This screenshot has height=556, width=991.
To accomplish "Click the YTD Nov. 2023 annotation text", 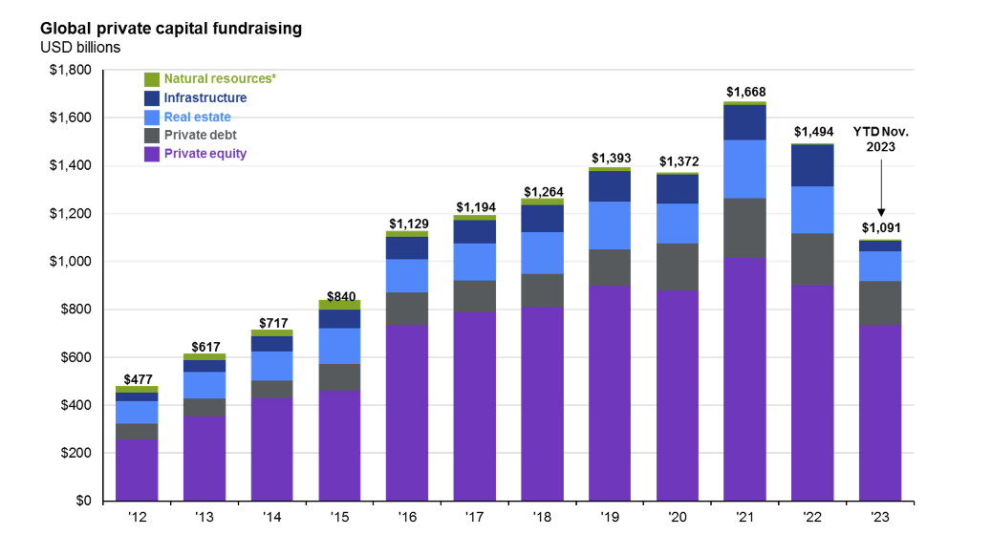I will pos(880,139).
